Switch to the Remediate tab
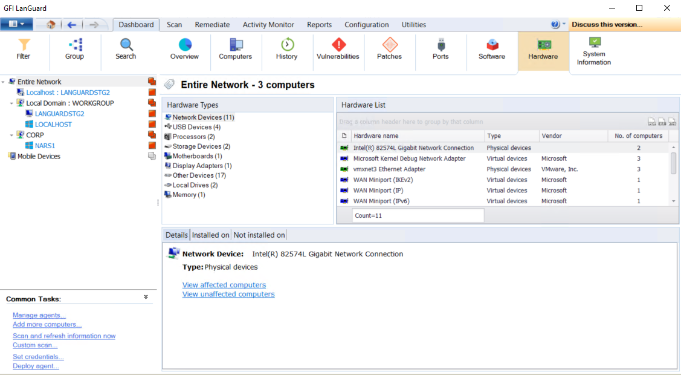 (x=212, y=25)
